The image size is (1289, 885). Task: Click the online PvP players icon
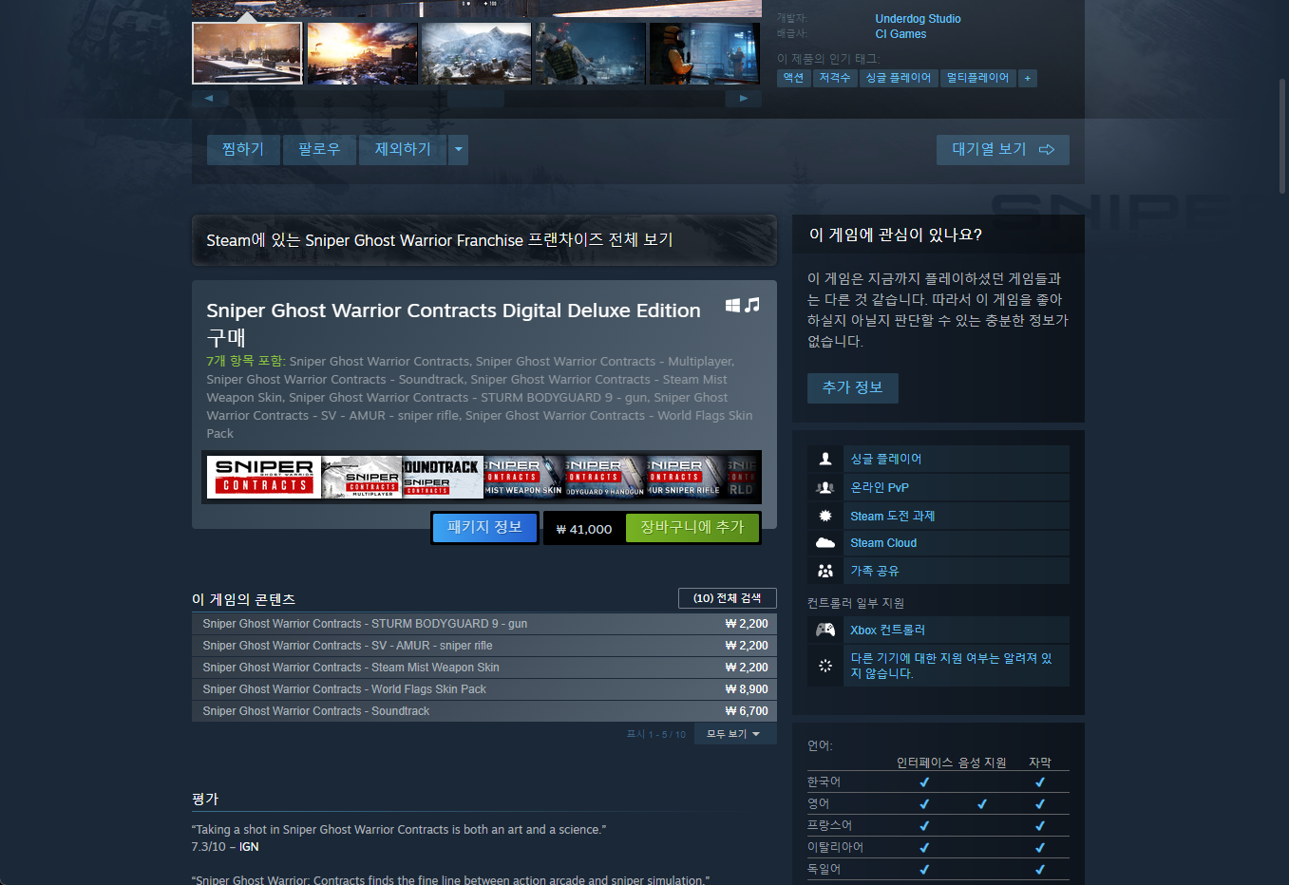825,487
